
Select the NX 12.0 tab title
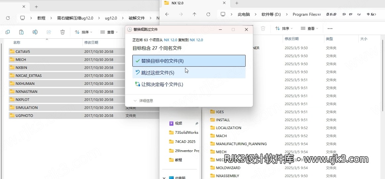[177, 3]
